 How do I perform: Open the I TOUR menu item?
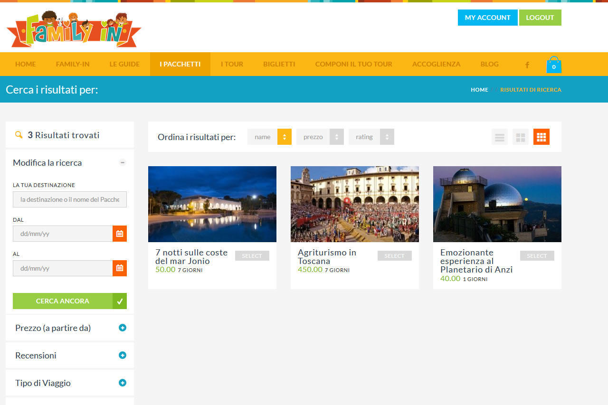[232, 64]
